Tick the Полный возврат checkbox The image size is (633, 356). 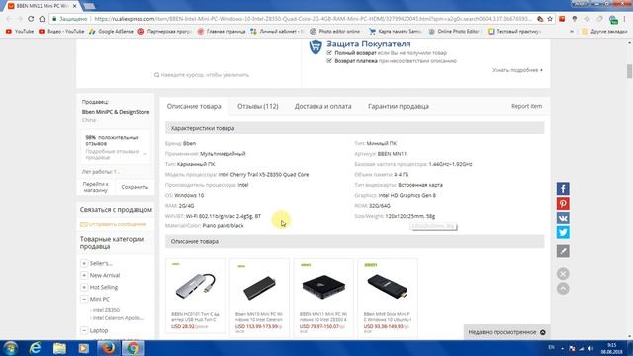(329, 52)
